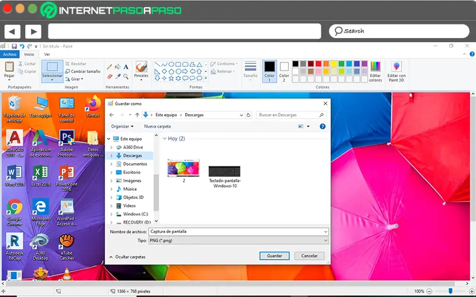This screenshot has height=297, width=476.
Task: Click zoom out minus button in status bar
Action: click(429, 291)
